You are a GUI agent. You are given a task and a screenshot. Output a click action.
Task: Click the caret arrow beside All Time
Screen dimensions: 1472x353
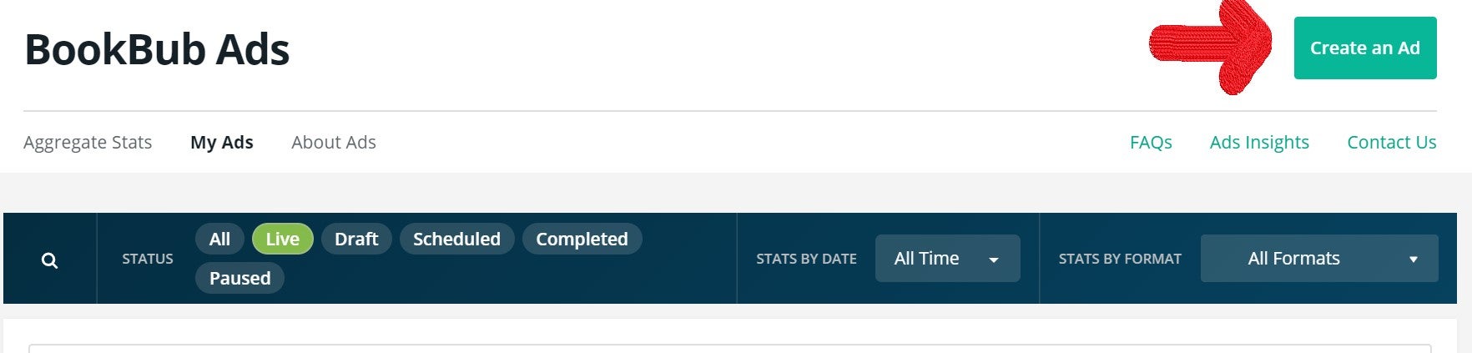click(x=994, y=260)
